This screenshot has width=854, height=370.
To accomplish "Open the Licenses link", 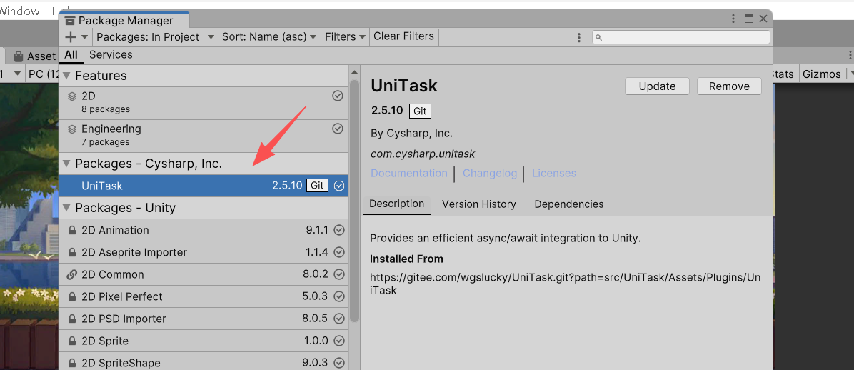I will point(554,174).
